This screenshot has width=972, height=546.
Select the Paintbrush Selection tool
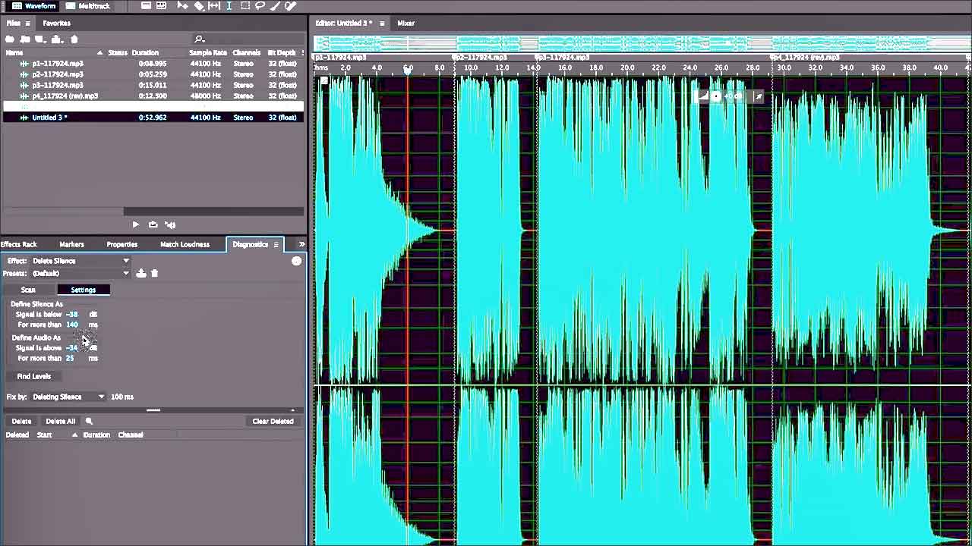click(x=275, y=5)
